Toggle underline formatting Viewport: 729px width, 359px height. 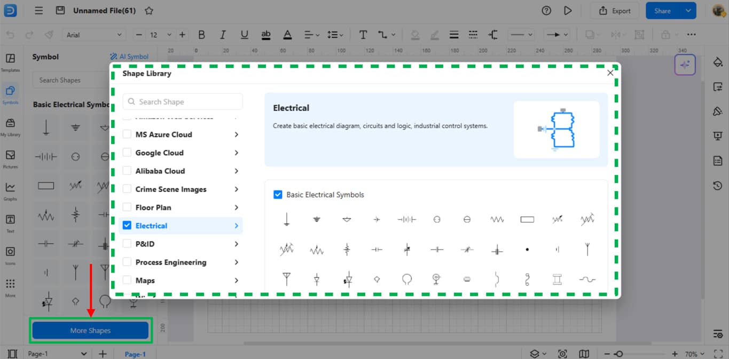coord(244,35)
